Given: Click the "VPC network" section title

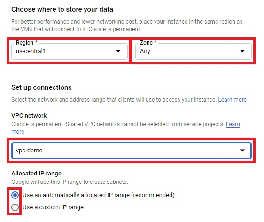Looking at the screenshot, I should (x=29, y=115).
